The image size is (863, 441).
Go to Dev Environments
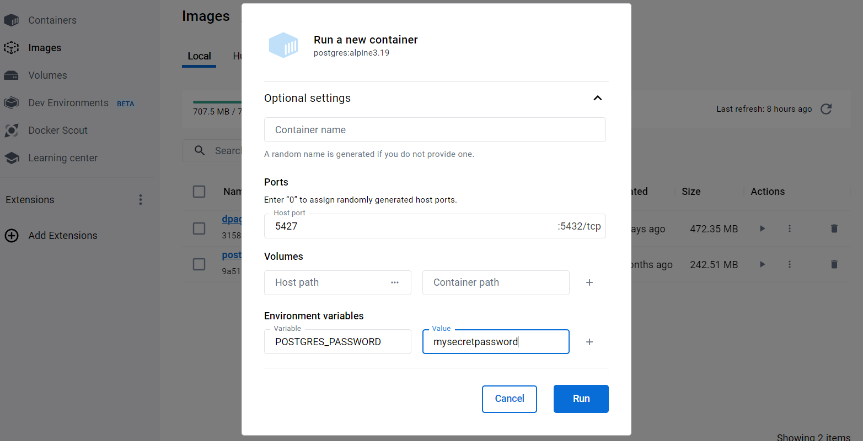click(x=68, y=103)
